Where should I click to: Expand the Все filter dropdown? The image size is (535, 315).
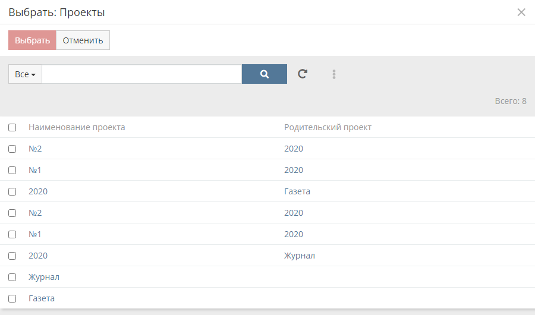pyautogui.click(x=25, y=74)
